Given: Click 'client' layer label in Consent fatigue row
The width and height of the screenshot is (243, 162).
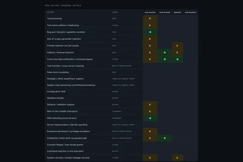Looking at the screenshot, I should coord(115,145).
